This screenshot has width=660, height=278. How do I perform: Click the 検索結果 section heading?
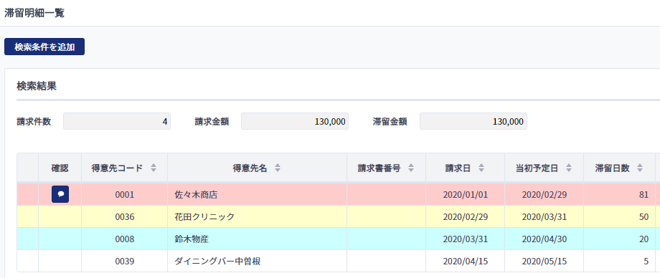[x=37, y=86]
